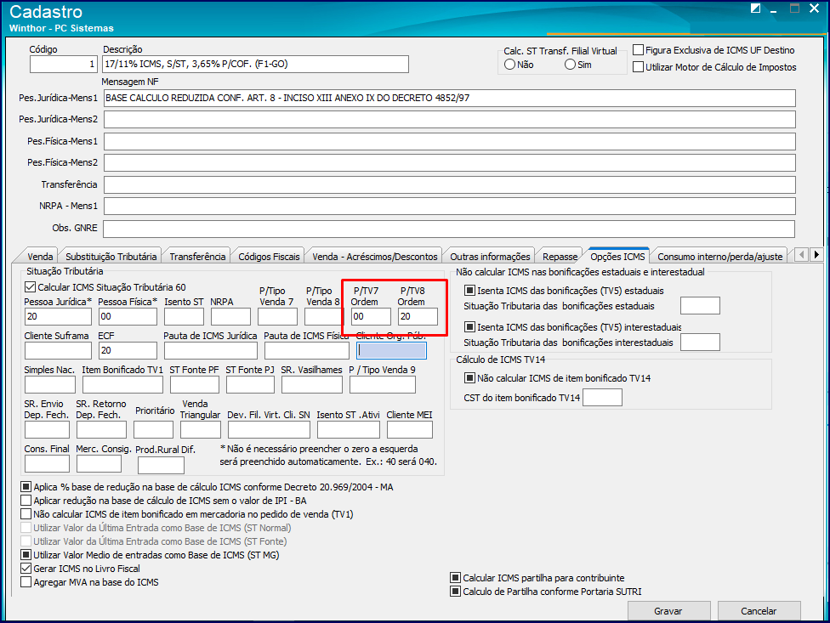Open the Substituição Tributária tab
Viewport: 830px width, 623px height.
coord(111,256)
